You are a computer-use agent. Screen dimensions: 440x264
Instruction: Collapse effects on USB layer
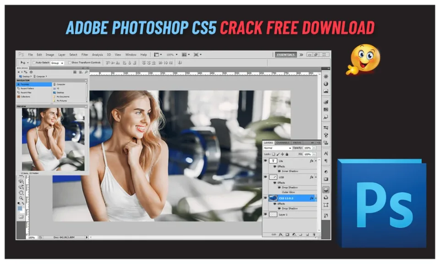[x=316, y=177]
